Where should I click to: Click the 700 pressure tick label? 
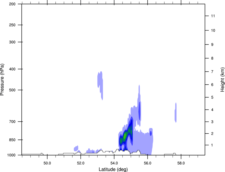point(12,121)
